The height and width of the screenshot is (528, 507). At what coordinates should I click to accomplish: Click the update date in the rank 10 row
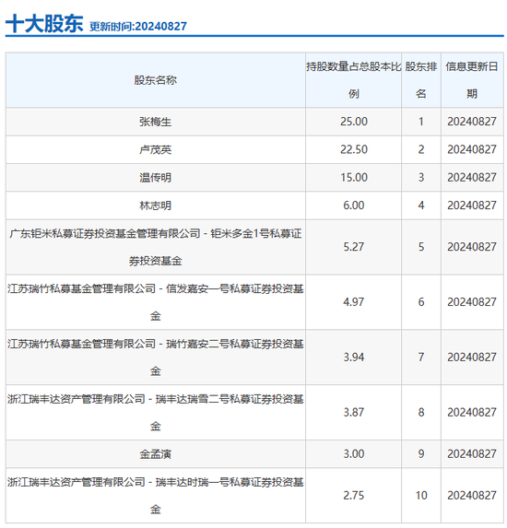(472, 496)
